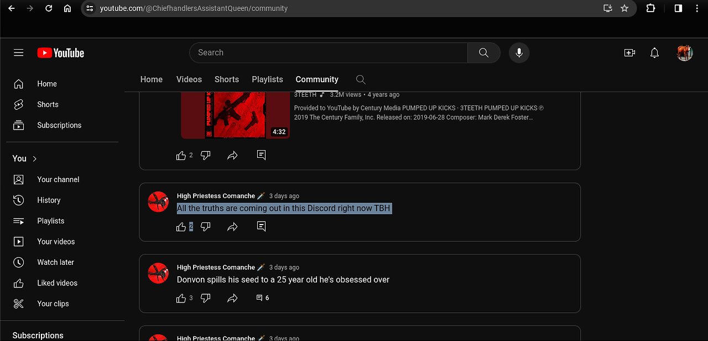Like the Pumped Up Kicks post
This screenshot has width=708, height=341.
click(181, 156)
